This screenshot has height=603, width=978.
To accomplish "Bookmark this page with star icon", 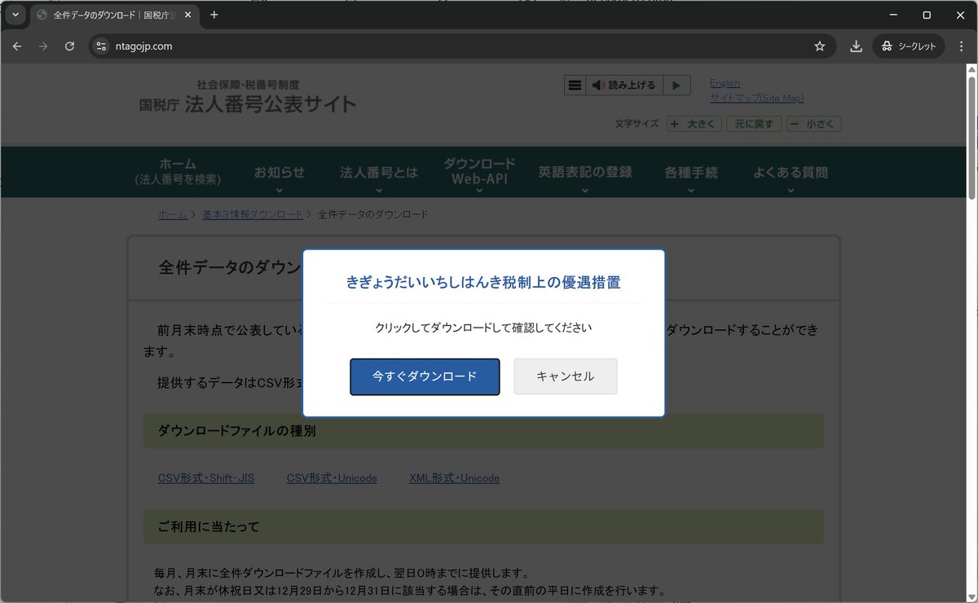I will pyautogui.click(x=820, y=46).
